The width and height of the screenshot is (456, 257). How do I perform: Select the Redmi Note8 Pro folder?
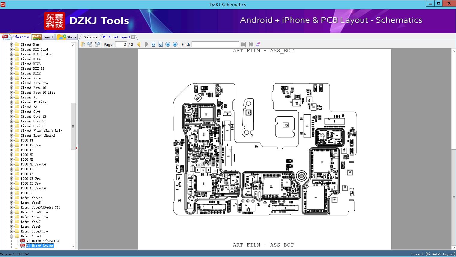(x=34, y=231)
